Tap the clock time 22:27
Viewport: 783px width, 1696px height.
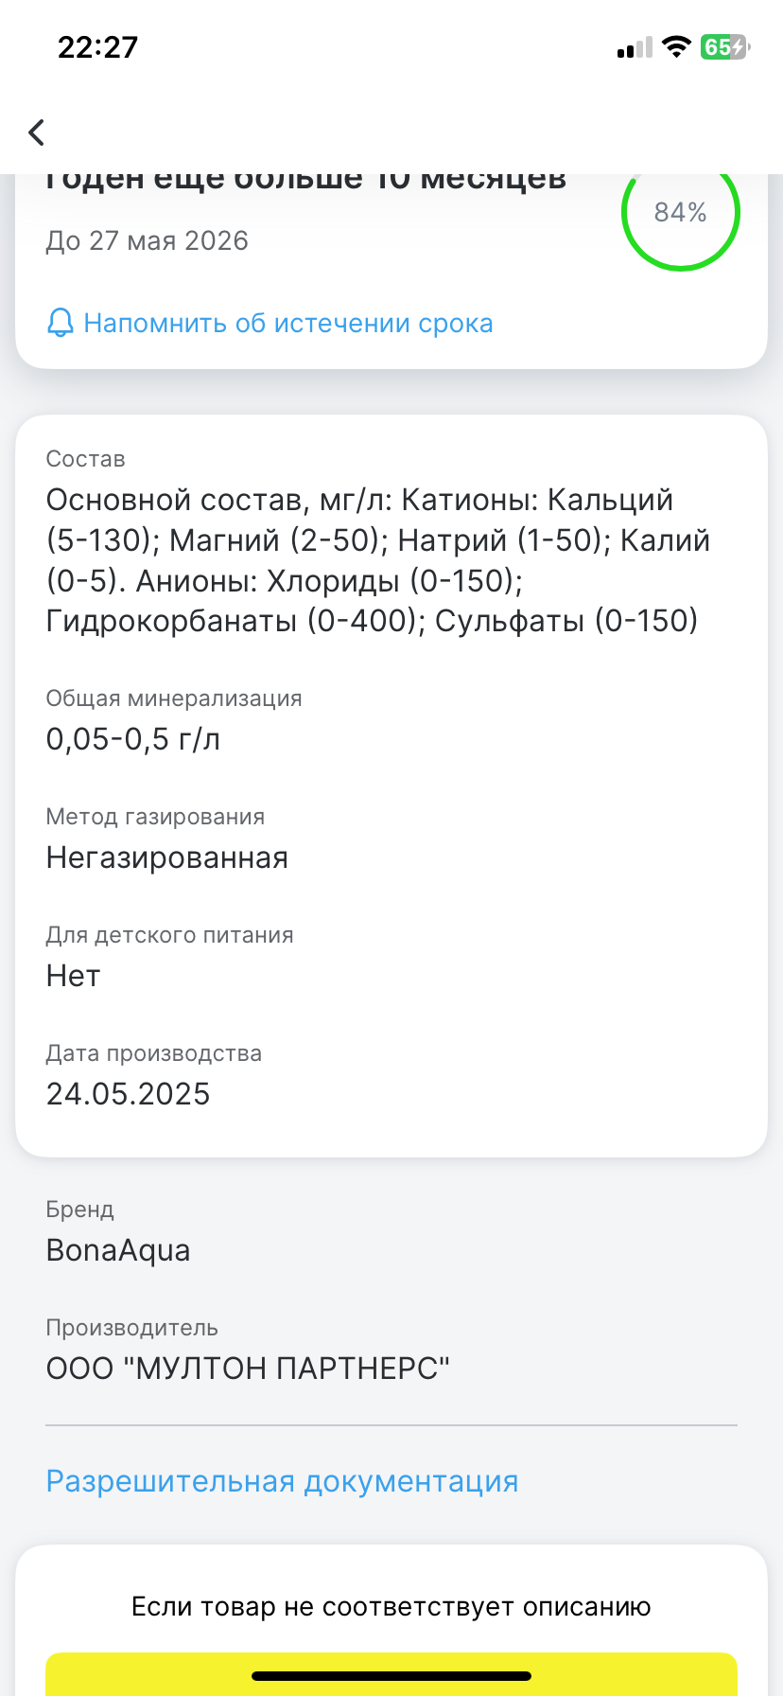pos(98,47)
